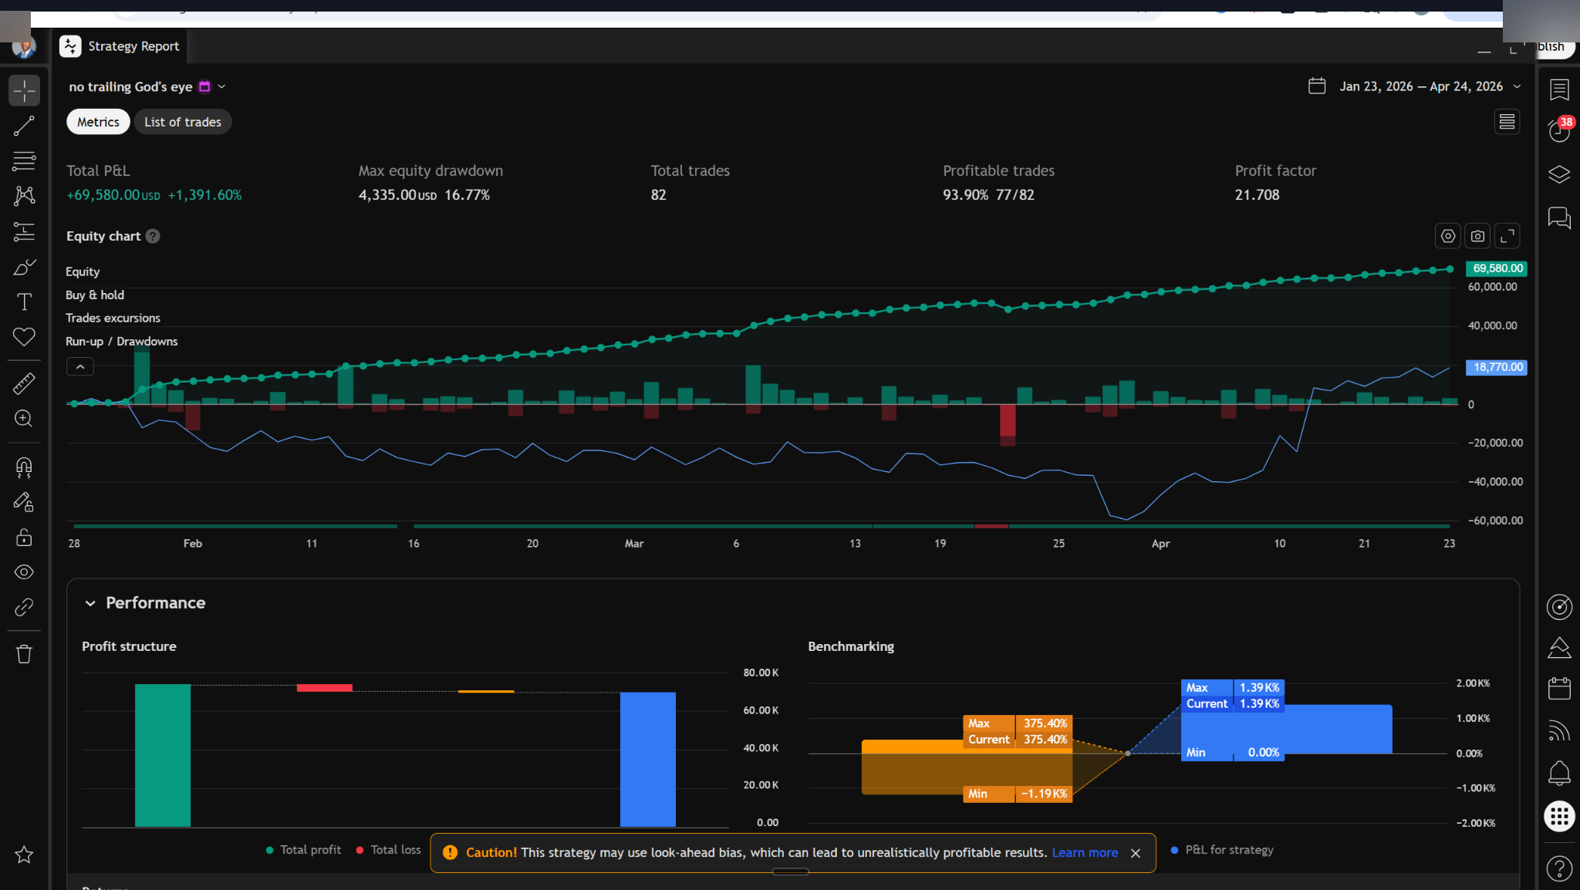Screen dimensions: 1580x890
Task: Collapse the equity chart legend
Action: [x=80, y=367]
